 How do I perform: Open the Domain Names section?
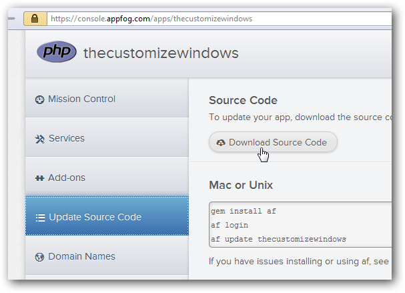click(107, 255)
